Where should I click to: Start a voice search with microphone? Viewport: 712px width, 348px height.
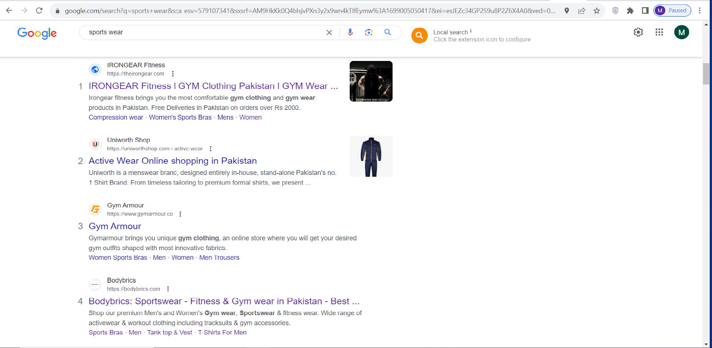(x=350, y=32)
